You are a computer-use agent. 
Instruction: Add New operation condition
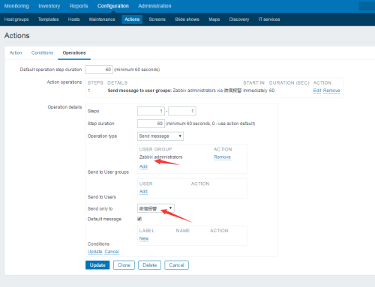pos(144,238)
